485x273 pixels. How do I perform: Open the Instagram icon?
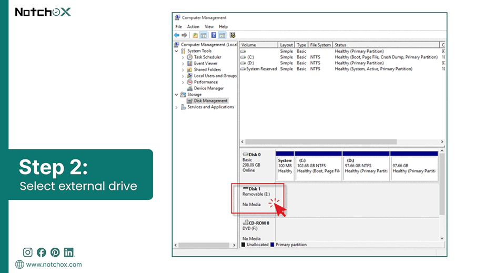(27, 252)
